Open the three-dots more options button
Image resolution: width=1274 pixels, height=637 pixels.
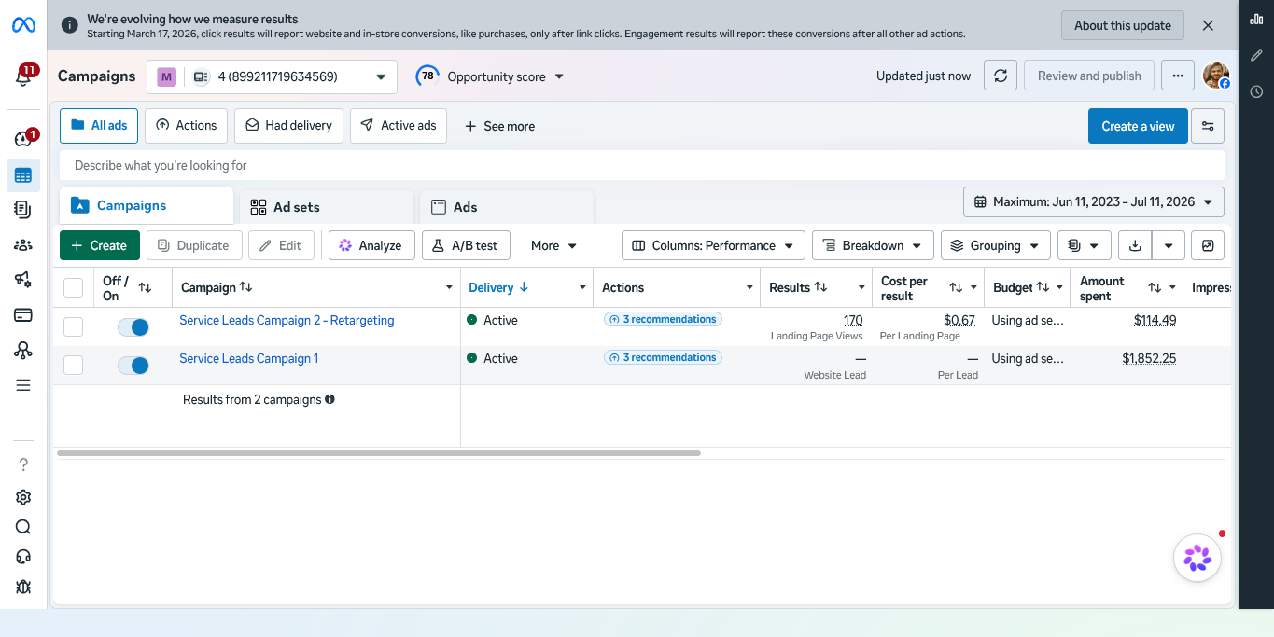(x=1178, y=76)
